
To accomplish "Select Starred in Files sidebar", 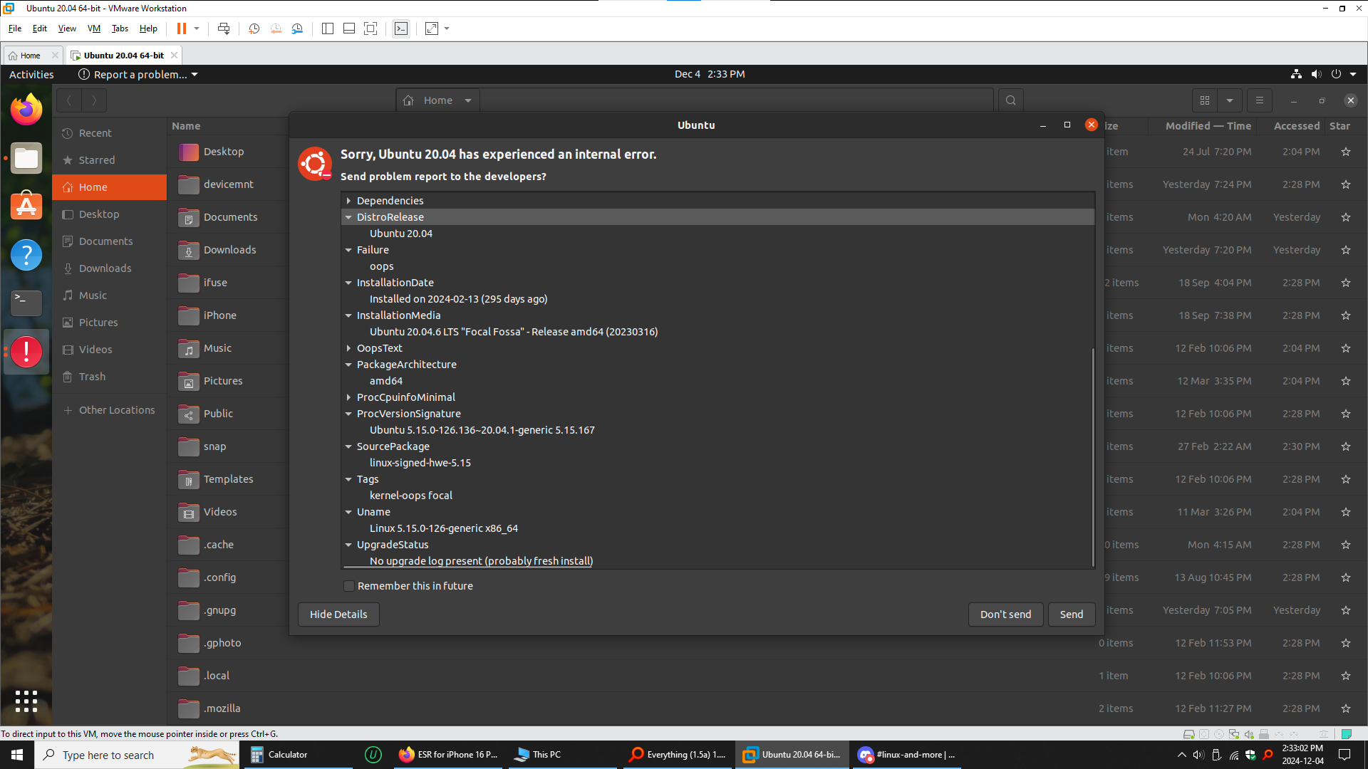I will (x=110, y=160).
